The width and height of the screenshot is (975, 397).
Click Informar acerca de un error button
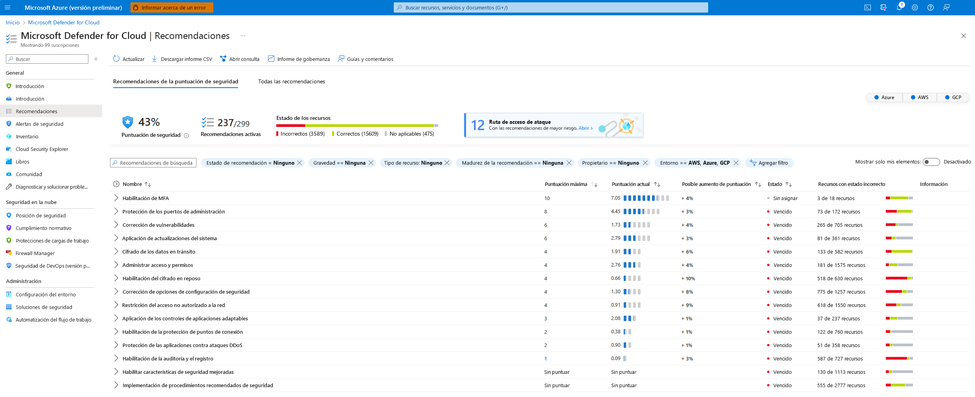[172, 7]
